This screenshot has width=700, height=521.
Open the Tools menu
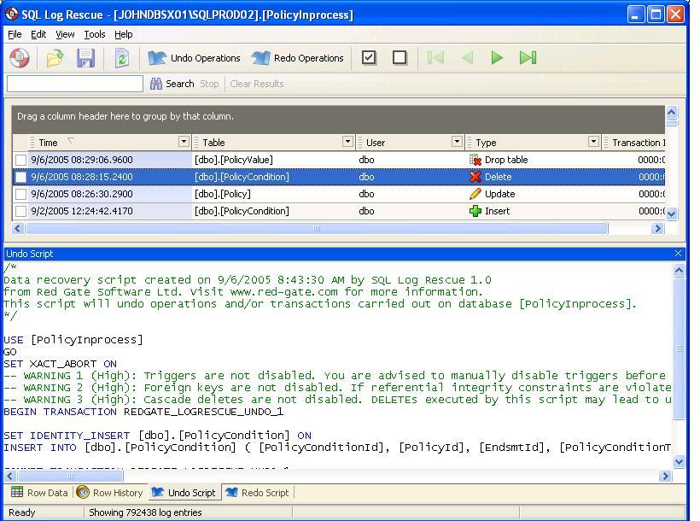click(x=94, y=34)
